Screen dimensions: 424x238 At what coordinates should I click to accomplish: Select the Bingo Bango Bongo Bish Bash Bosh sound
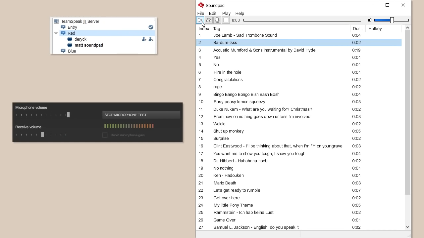click(x=299, y=95)
